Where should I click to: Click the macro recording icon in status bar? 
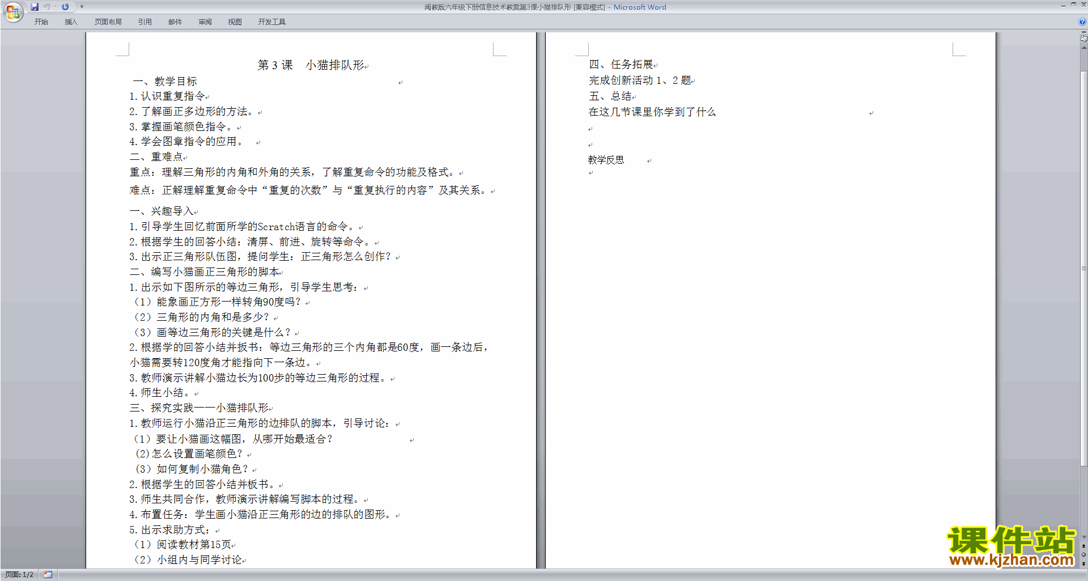(48, 575)
